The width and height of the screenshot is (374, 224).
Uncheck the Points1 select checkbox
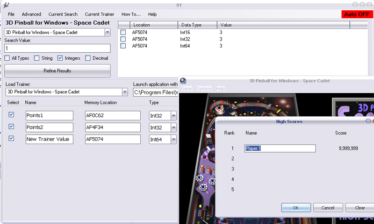[x=11, y=115]
